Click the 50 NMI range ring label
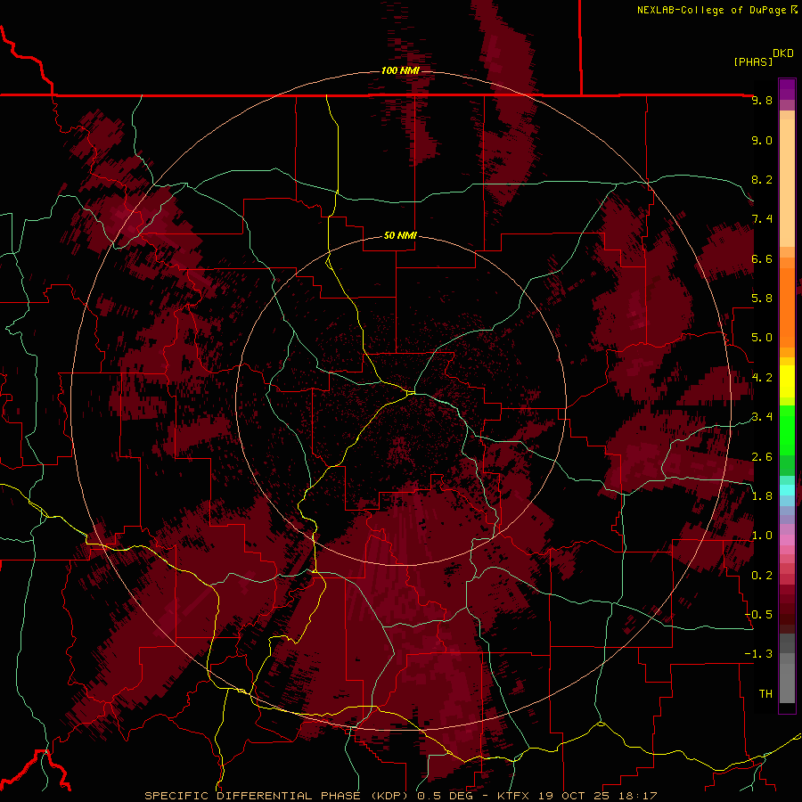This screenshot has width=802, height=802. coord(400,235)
